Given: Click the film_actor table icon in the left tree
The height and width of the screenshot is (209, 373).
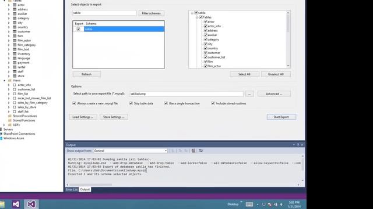Looking at the screenshot, I should (15, 41).
